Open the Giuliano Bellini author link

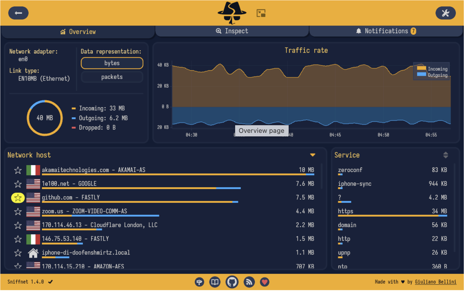pyautogui.click(x=435, y=282)
